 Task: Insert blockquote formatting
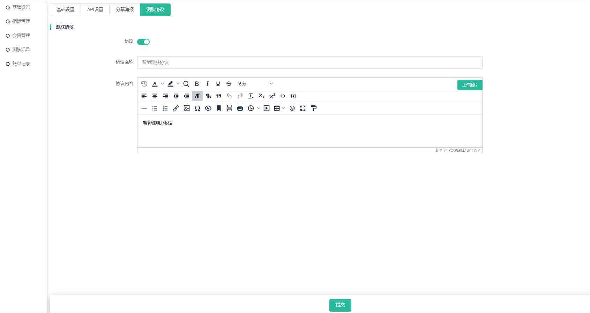coord(219,96)
